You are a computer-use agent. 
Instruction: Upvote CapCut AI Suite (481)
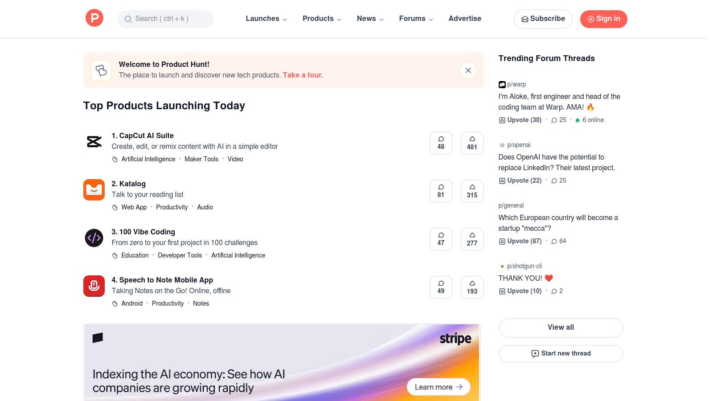[472, 143]
